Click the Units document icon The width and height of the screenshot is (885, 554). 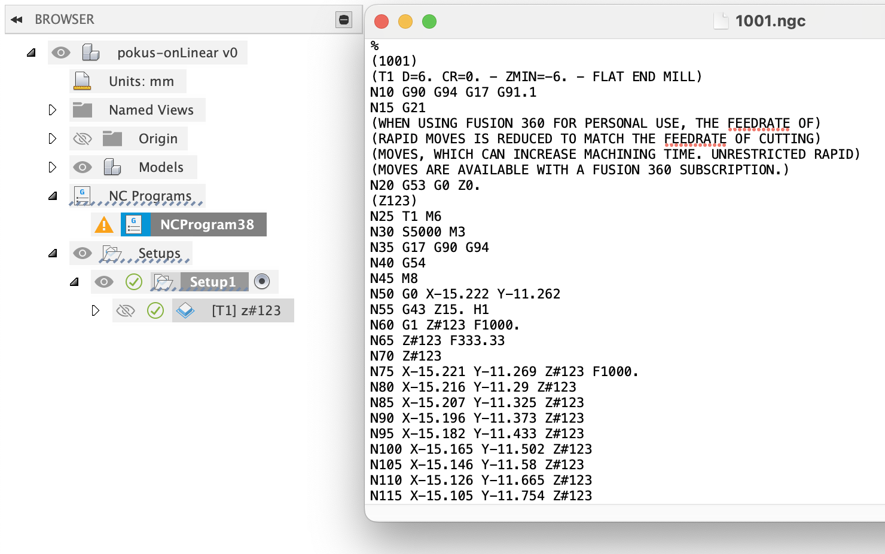[x=83, y=81]
